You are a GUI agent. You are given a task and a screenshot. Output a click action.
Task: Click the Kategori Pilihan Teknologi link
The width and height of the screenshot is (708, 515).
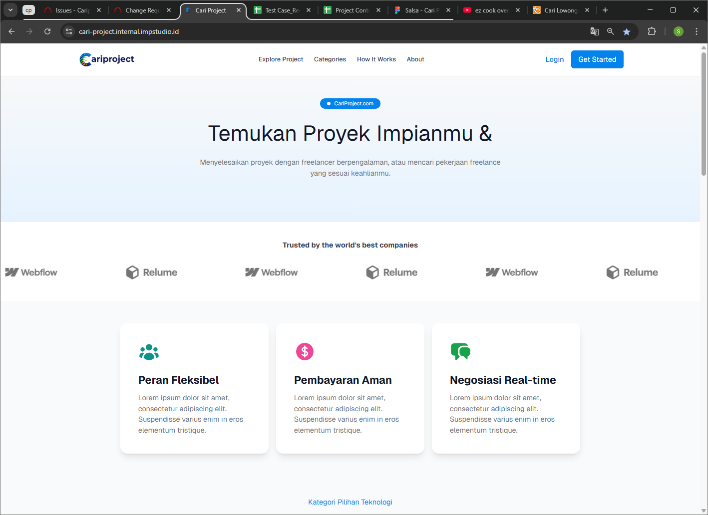[350, 502]
